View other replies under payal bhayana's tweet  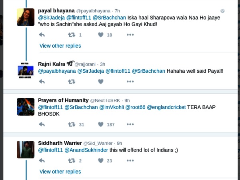tap(60, 46)
